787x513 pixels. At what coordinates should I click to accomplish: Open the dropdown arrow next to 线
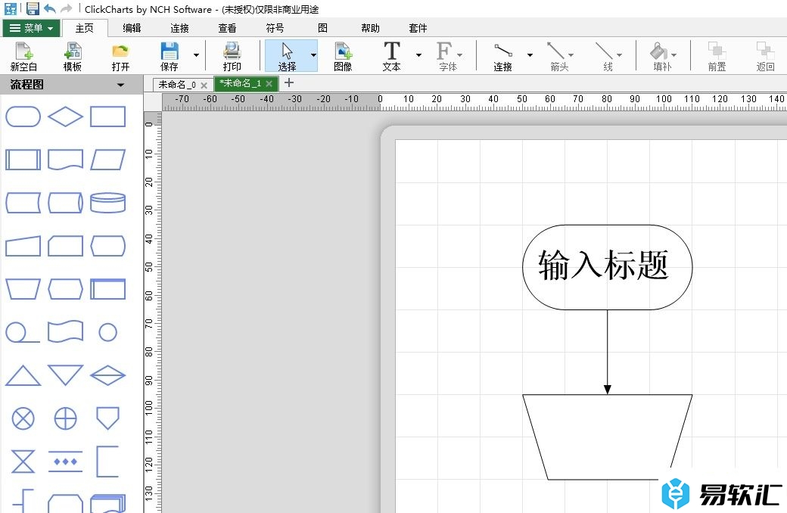pyautogui.click(x=619, y=55)
